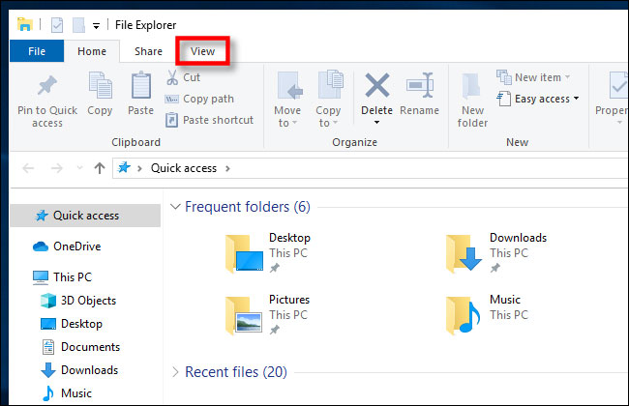Expand the Recent files section

[x=175, y=372]
